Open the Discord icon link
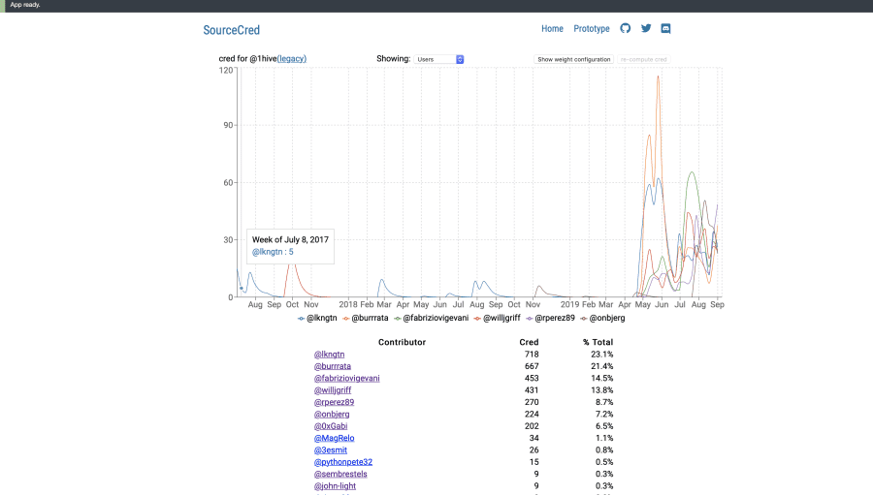873x495 pixels. [665, 28]
